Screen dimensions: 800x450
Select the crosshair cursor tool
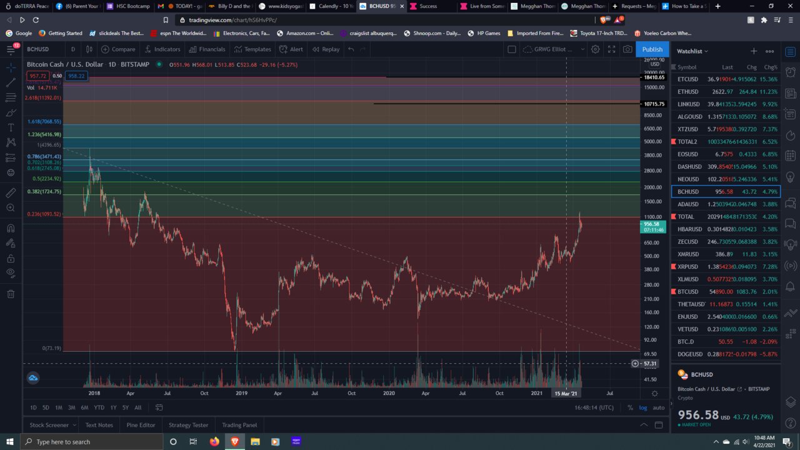11,67
